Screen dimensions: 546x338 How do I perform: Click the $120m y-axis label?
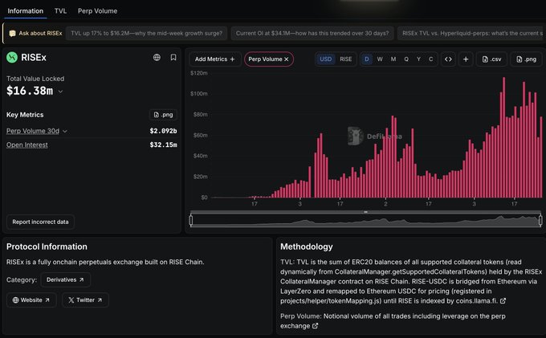(199, 73)
